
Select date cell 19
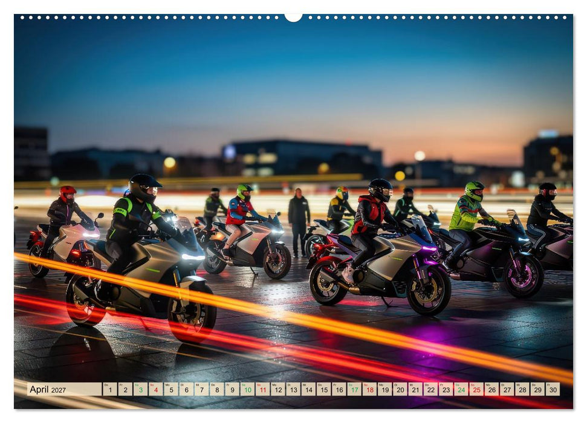click(385, 389)
